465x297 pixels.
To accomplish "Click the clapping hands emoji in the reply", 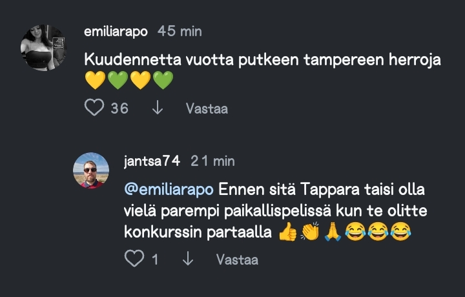I will pyautogui.click(x=310, y=230).
